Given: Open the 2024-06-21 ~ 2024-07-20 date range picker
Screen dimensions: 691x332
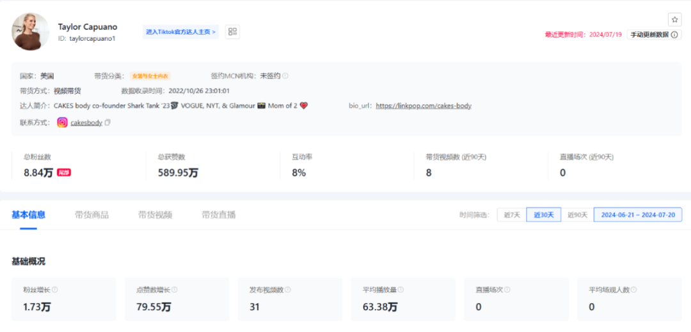Looking at the screenshot, I should pyautogui.click(x=637, y=215).
